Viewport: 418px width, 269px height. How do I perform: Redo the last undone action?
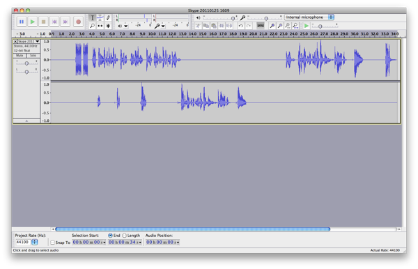pos(249,26)
